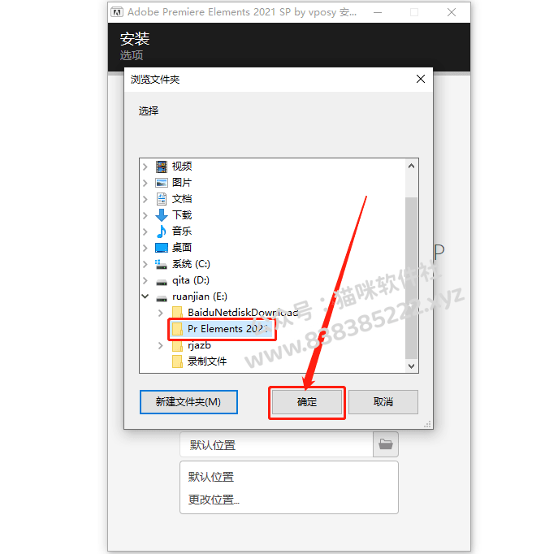558x554 pixels.
Task: Expand the qita (D:) drive node
Action: pos(145,280)
